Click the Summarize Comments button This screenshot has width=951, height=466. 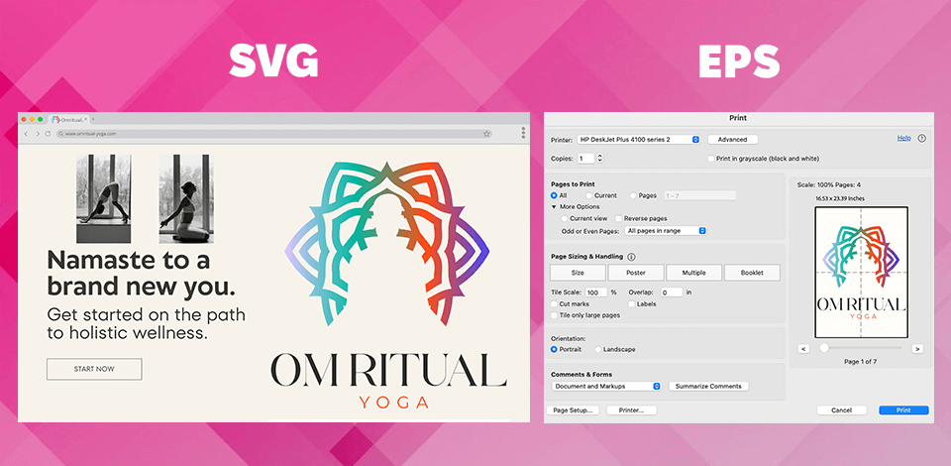708,386
